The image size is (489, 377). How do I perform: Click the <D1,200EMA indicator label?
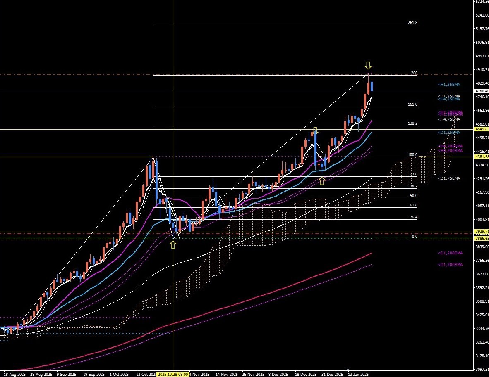pyautogui.click(x=451, y=253)
